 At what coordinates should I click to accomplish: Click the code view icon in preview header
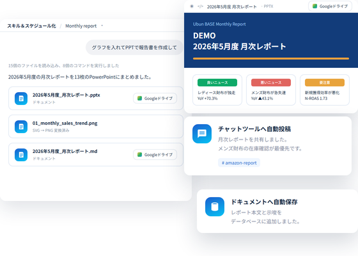click(200, 6)
